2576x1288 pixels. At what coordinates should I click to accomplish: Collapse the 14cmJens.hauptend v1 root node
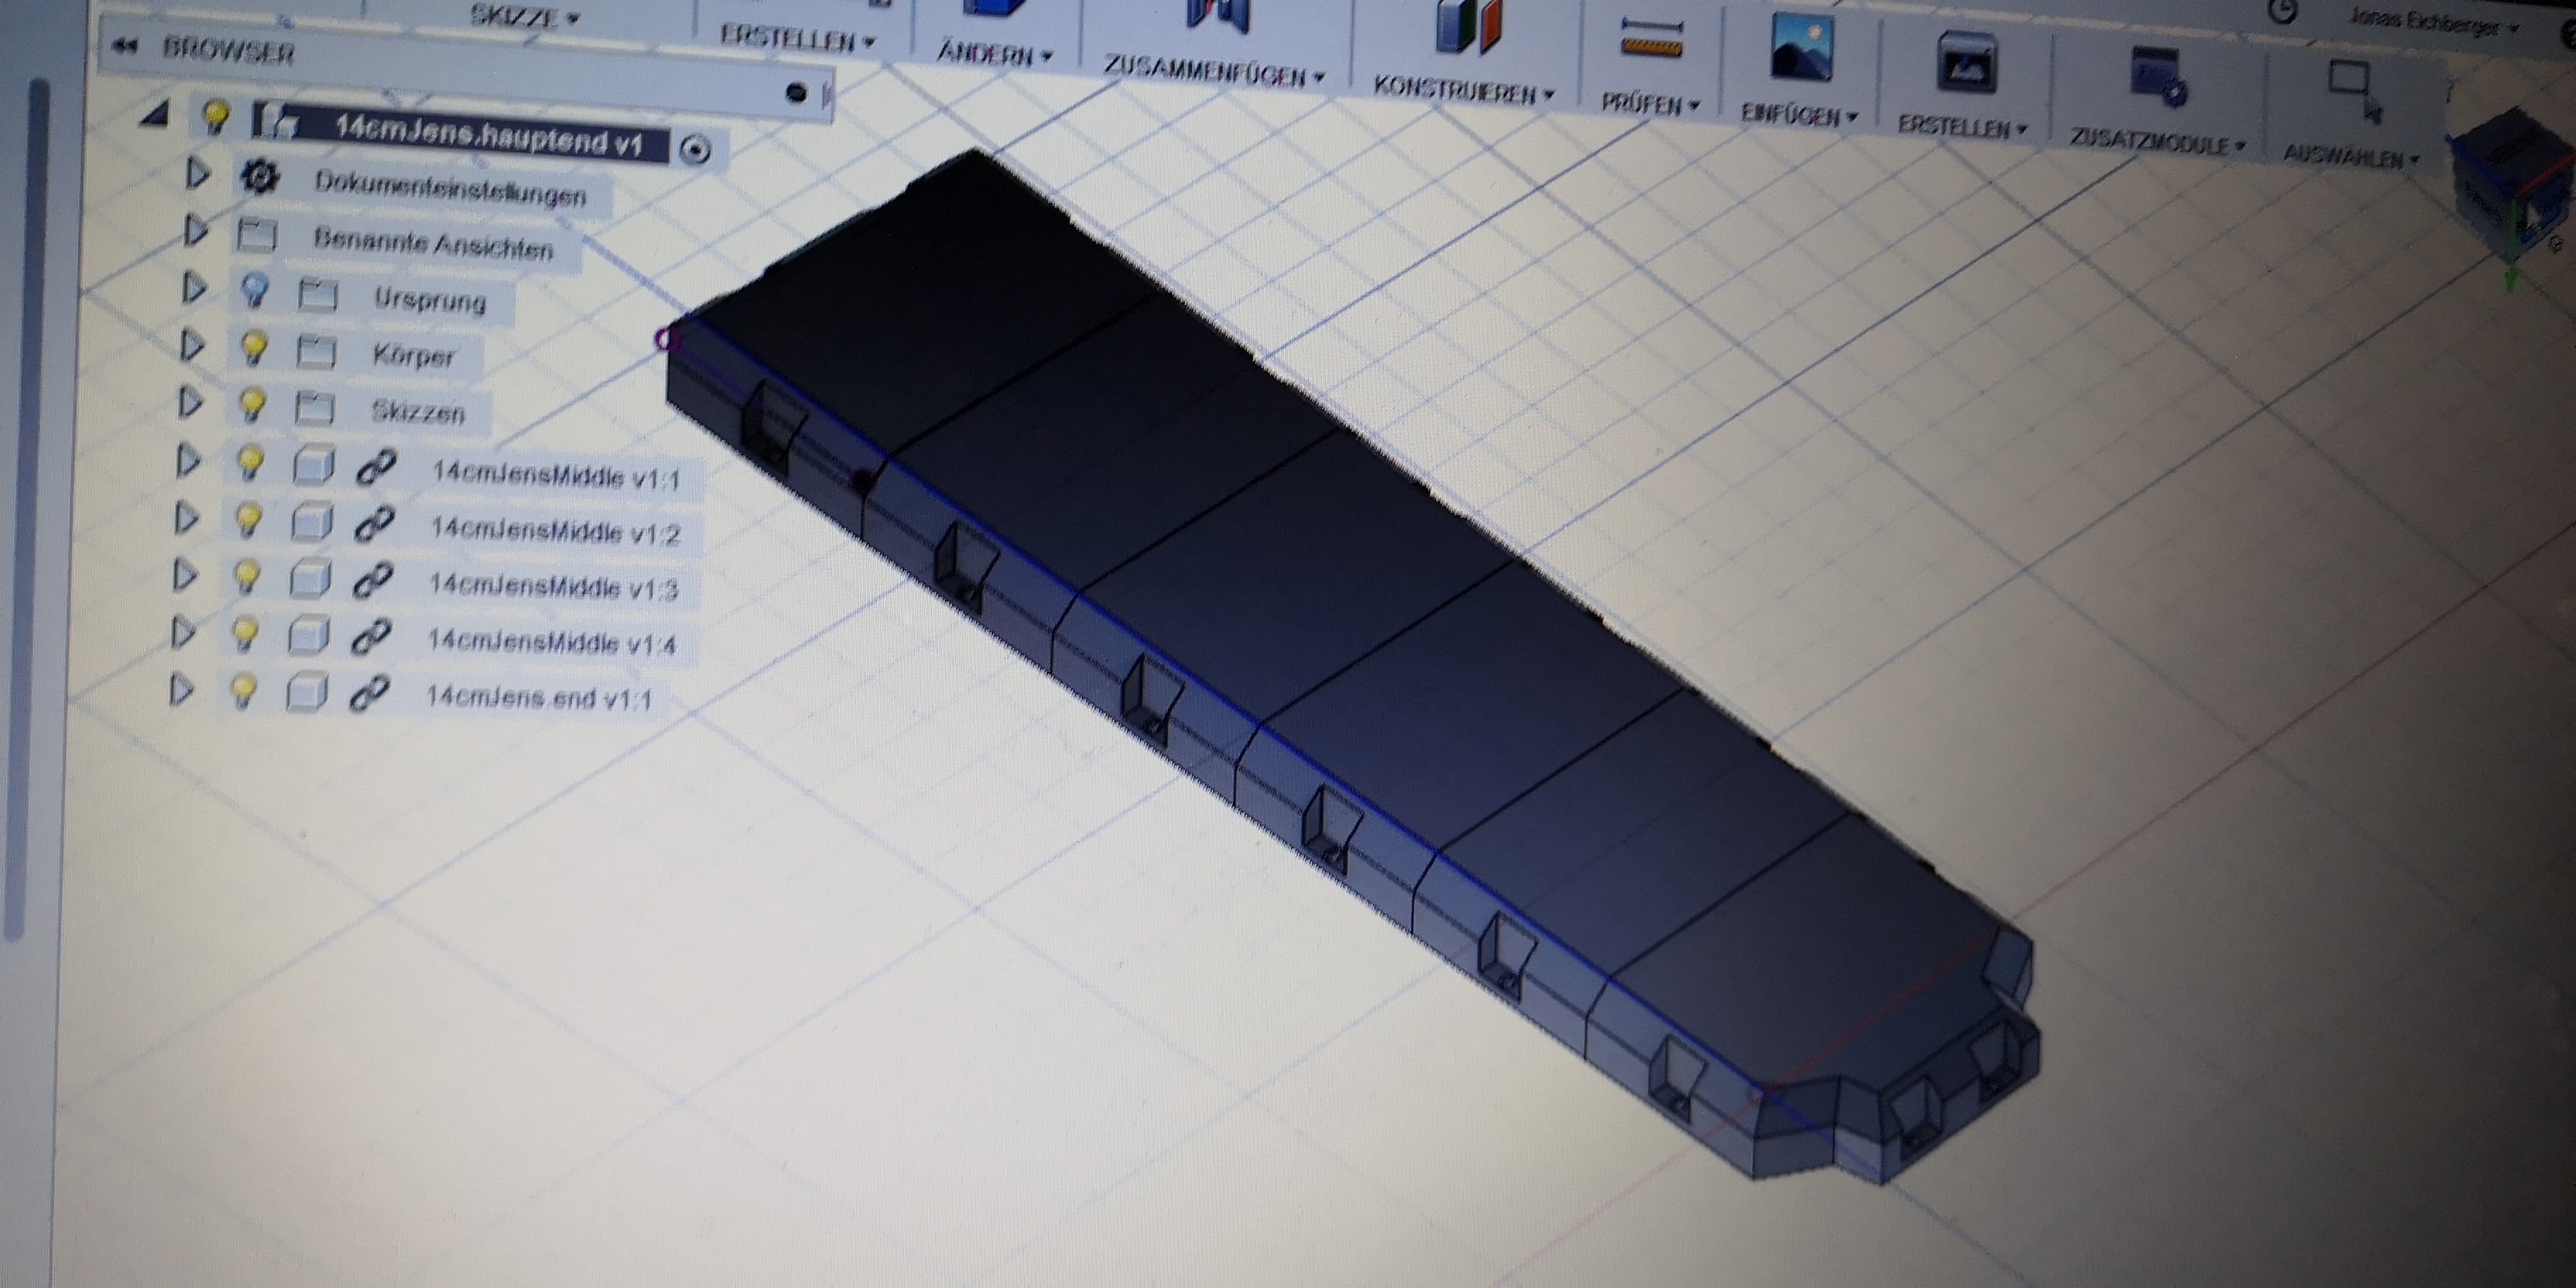pos(154,114)
